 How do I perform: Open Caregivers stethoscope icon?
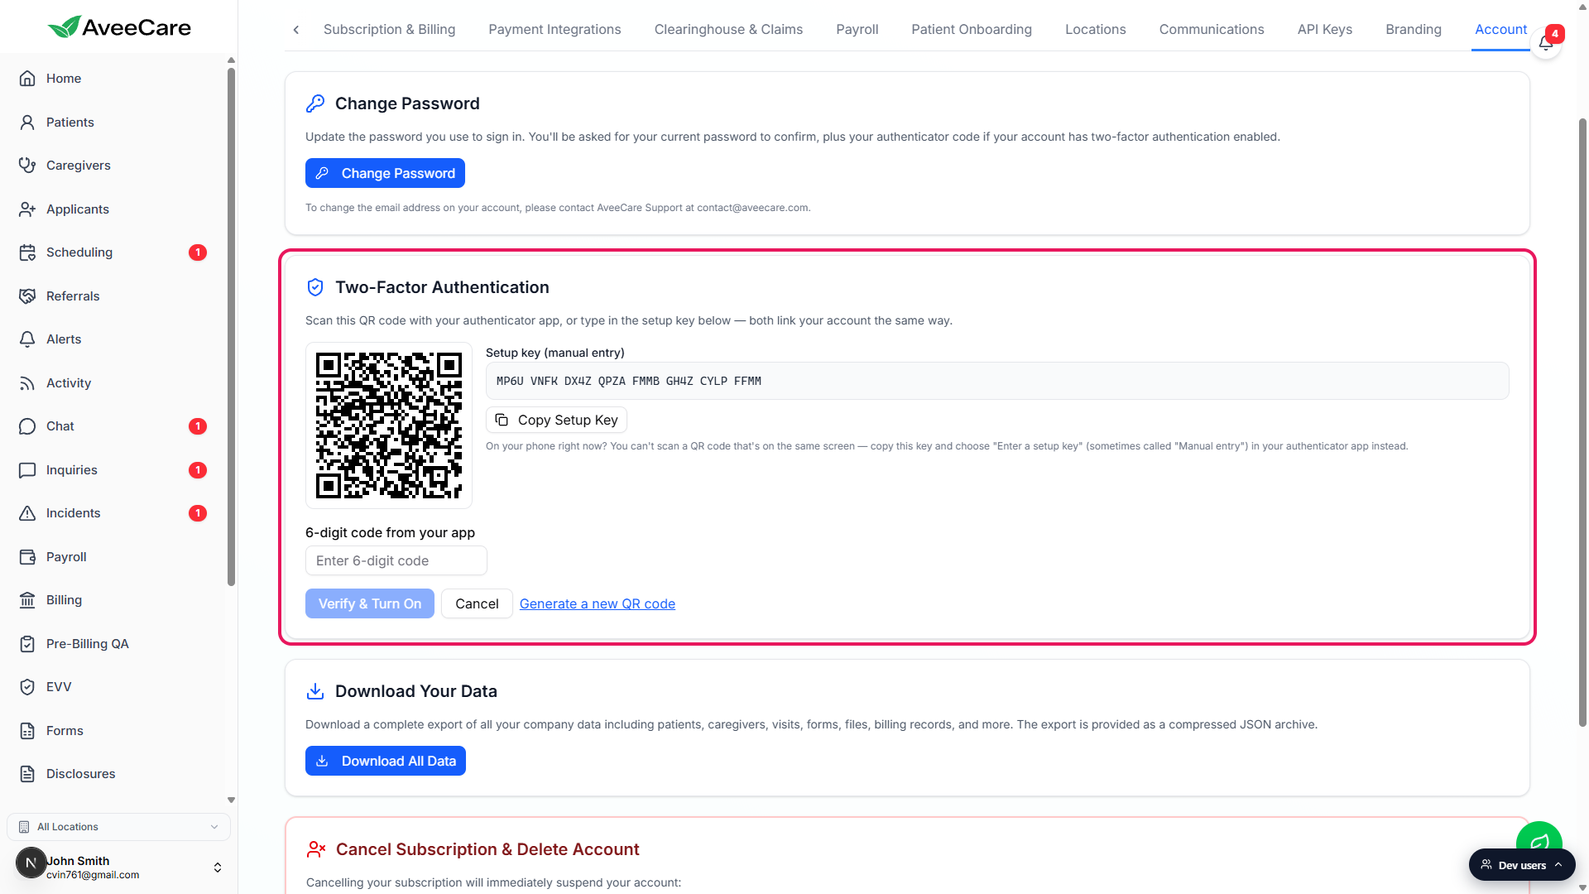(27, 166)
